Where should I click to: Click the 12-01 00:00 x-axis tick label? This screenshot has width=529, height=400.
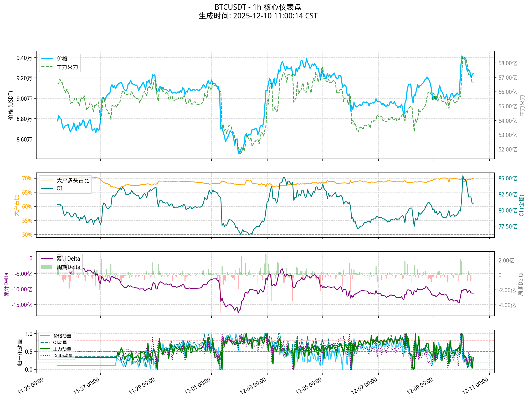[x=198, y=386]
